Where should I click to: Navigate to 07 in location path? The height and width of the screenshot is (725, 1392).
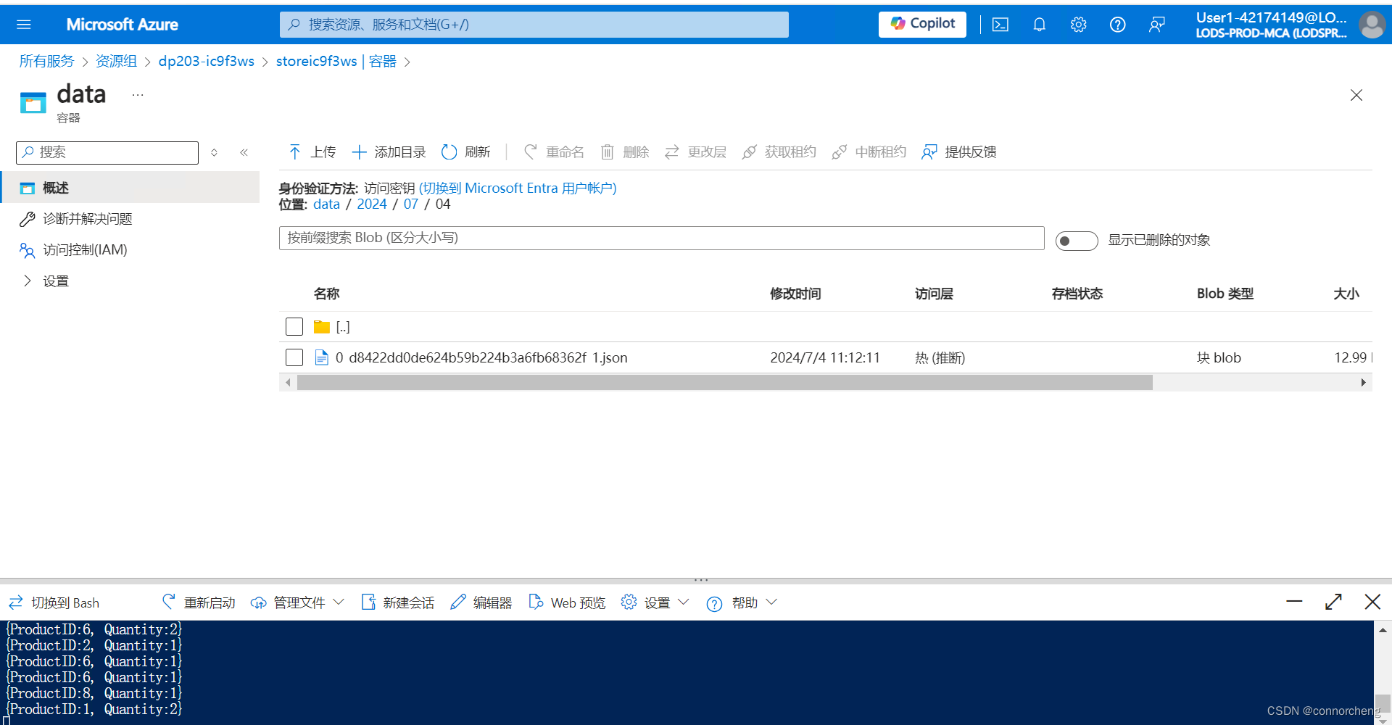coord(411,204)
